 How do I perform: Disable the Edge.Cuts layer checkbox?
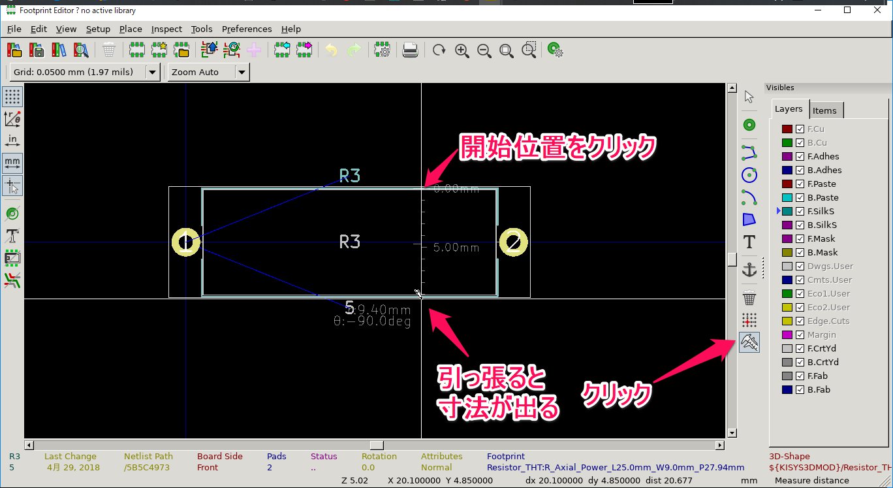(x=800, y=321)
